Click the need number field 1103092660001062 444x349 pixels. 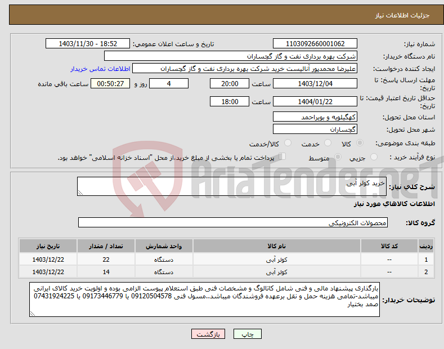click(x=315, y=44)
